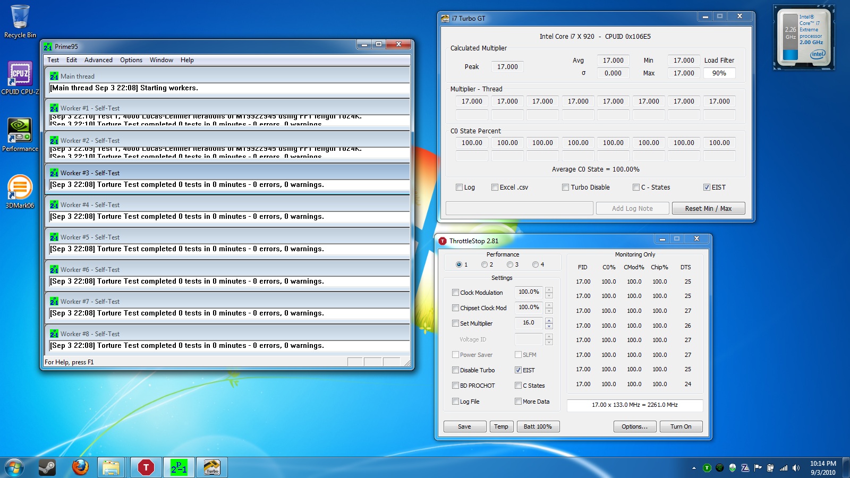Check Disable Turbo in ThrottleStop
This screenshot has width=850, height=478.
click(455, 370)
